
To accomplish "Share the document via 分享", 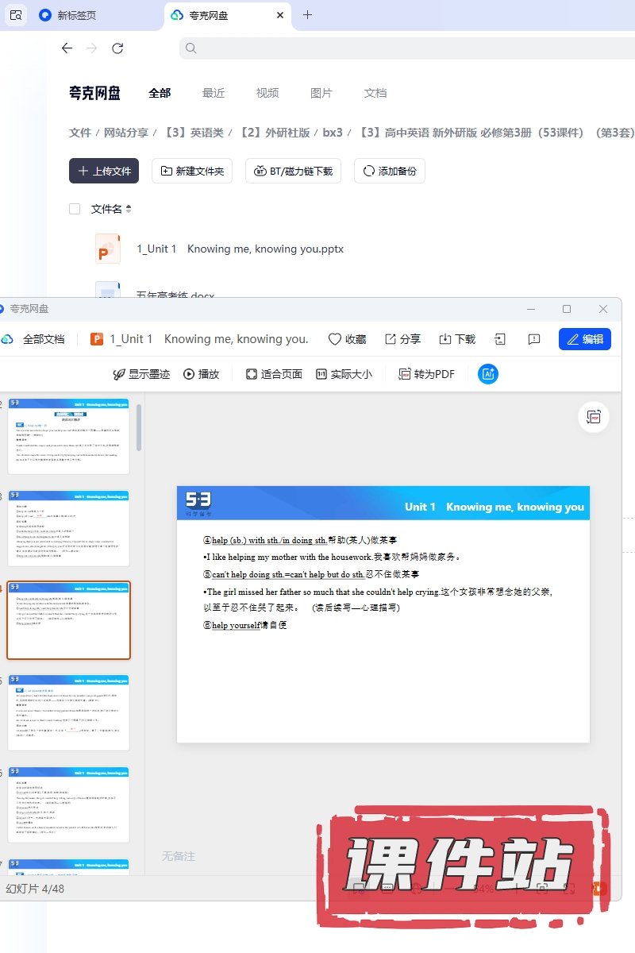I will point(402,339).
